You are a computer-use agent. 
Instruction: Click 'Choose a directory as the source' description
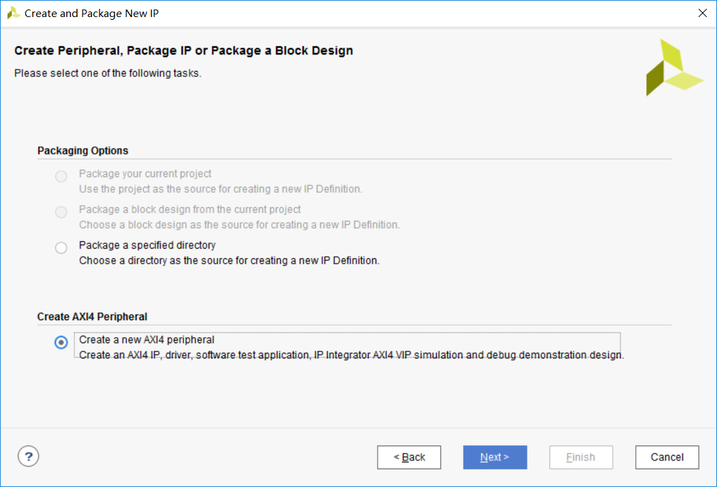coord(229,260)
